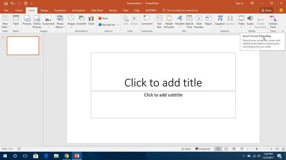Insert WordArt text
Image resolution: width=286 pixels, height=160 pixels.
tap(180, 22)
